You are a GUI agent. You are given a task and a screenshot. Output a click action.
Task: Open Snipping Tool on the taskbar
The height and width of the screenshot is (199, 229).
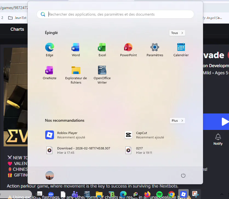click(x=195, y=194)
